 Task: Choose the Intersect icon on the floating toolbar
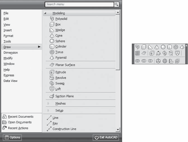tap(150, 61)
